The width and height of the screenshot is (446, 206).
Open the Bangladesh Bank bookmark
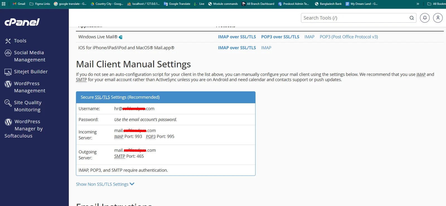[328, 4]
